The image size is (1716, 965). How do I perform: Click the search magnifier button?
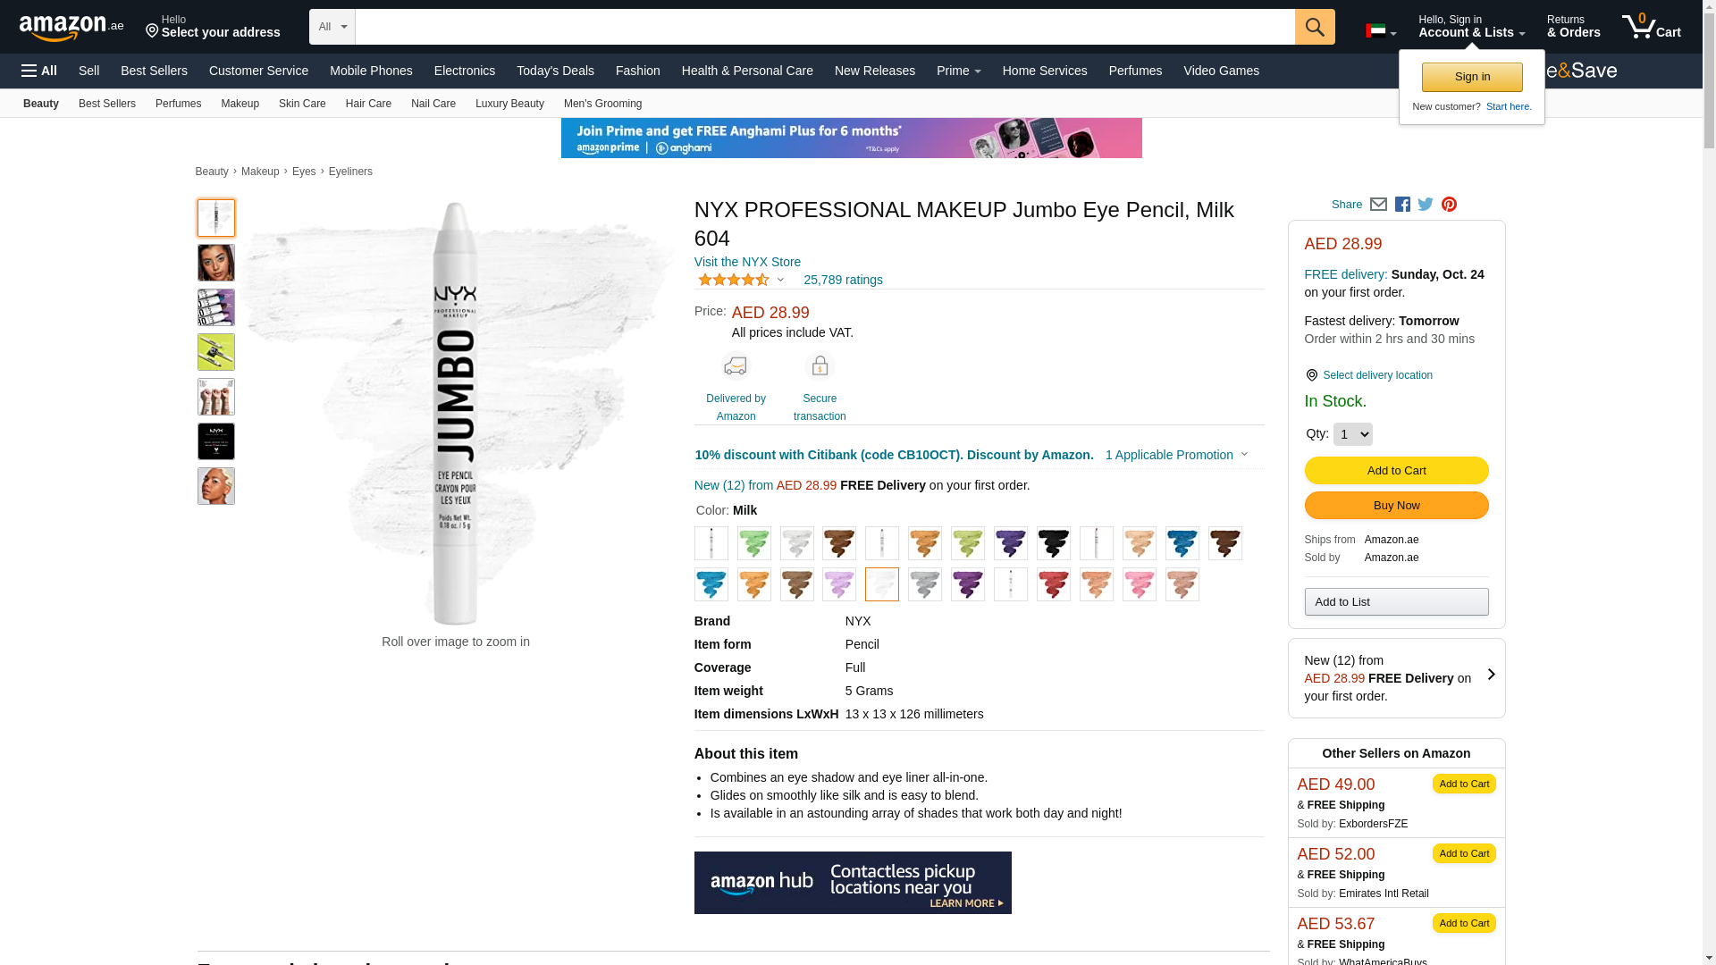tap(1314, 27)
